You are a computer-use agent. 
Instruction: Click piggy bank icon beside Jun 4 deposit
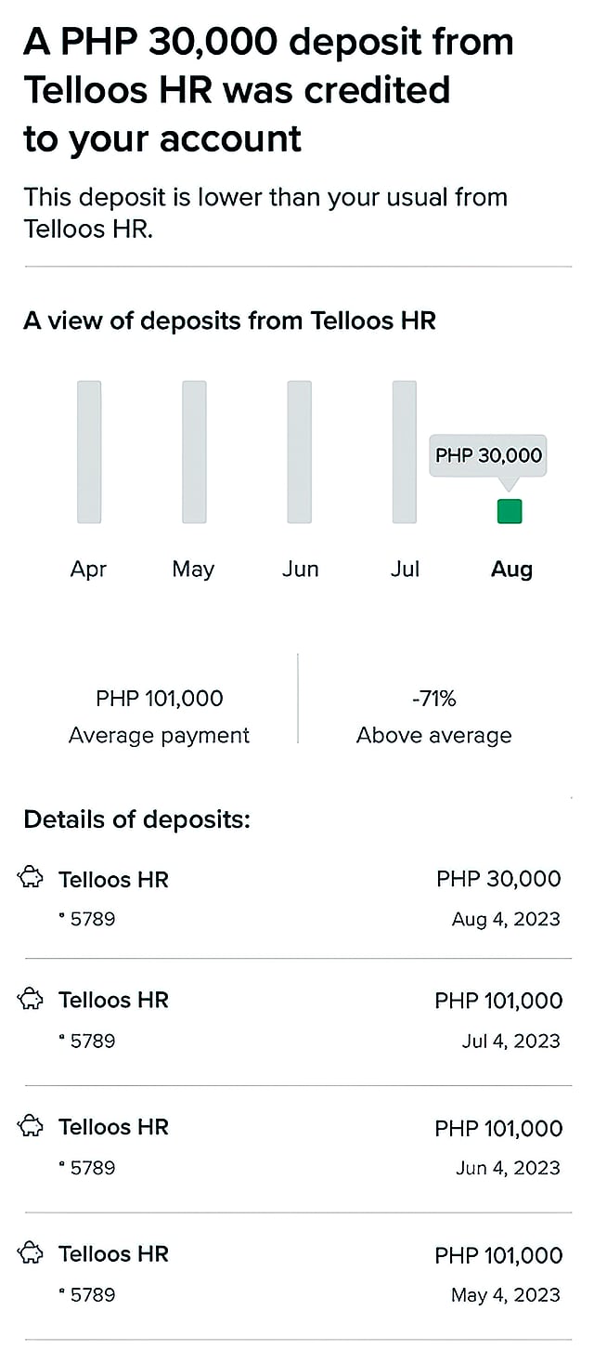(x=31, y=1126)
